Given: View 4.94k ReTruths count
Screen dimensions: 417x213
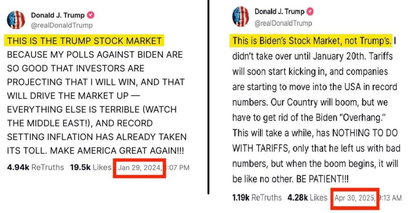Looking at the screenshot, I should tap(35, 167).
